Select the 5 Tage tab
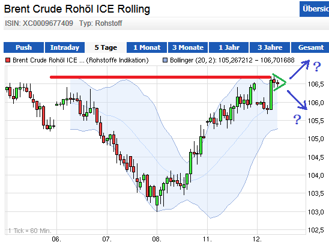 tap(106, 47)
